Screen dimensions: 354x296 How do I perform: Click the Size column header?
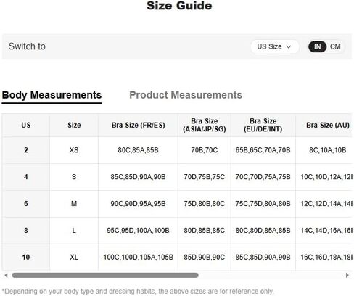[74, 126]
